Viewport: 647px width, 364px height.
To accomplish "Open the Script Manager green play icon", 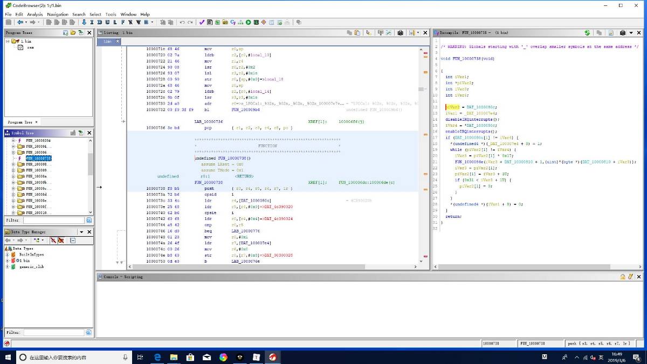I will pyautogui.click(x=249, y=22).
